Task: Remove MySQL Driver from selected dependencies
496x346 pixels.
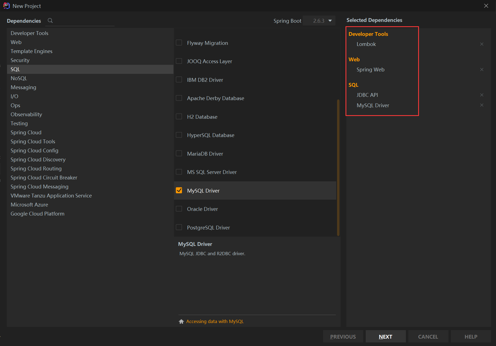Action: pos(482,105)
